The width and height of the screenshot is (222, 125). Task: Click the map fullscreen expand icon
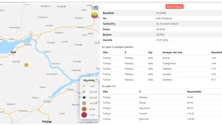(96, 8)
